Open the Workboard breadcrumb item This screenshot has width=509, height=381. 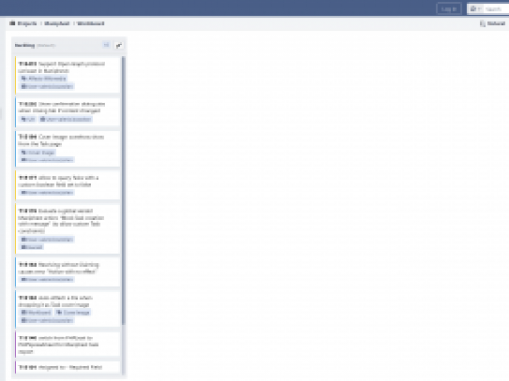(x=91, y=23)
